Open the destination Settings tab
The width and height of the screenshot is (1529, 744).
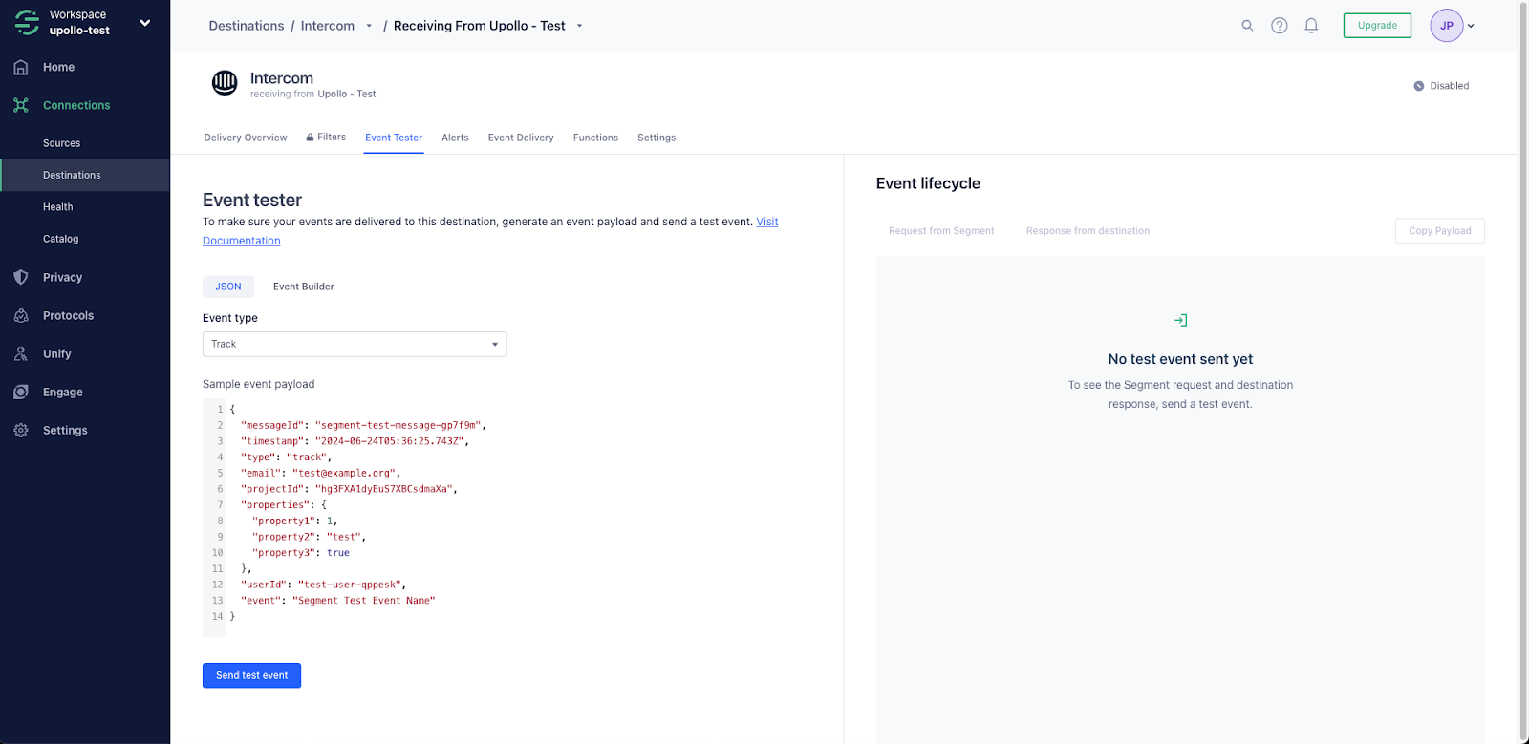pyautogui.click(x=657, y=138)
